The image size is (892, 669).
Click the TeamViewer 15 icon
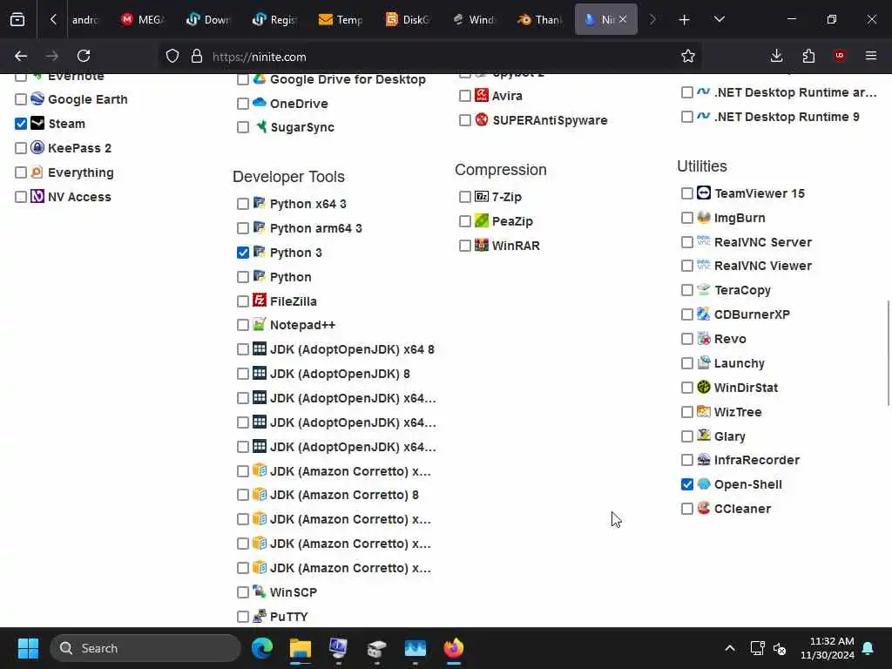tap(704, 193)
